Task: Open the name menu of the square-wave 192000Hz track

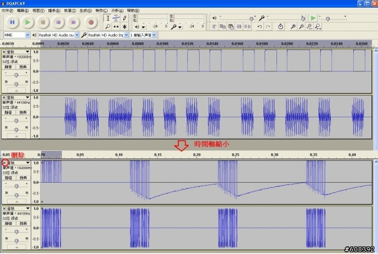Action: coord(18,52)
